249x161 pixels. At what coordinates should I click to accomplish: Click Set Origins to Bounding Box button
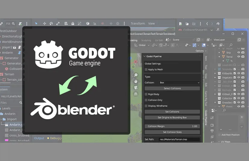click(172, 118)
